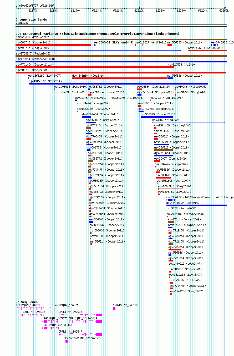Select dgv7701n54 (Cooper2011) label

click(x=34, y=65)
